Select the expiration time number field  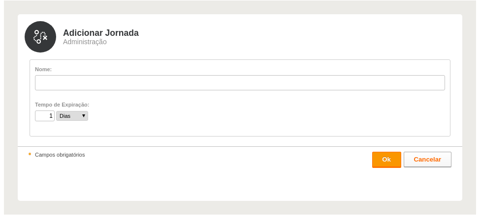45,116
